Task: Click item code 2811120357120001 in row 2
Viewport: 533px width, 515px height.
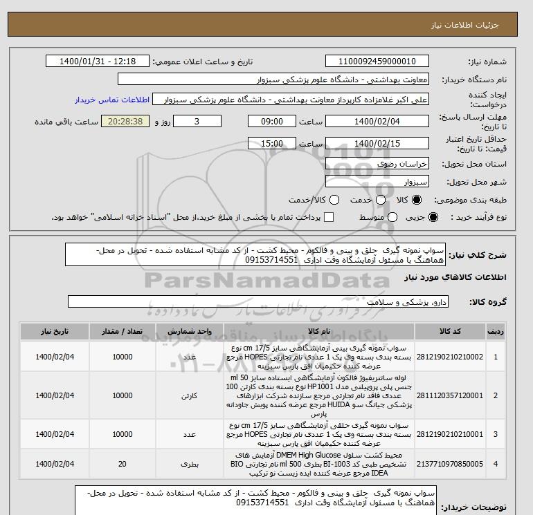Action: pos(450,395)
